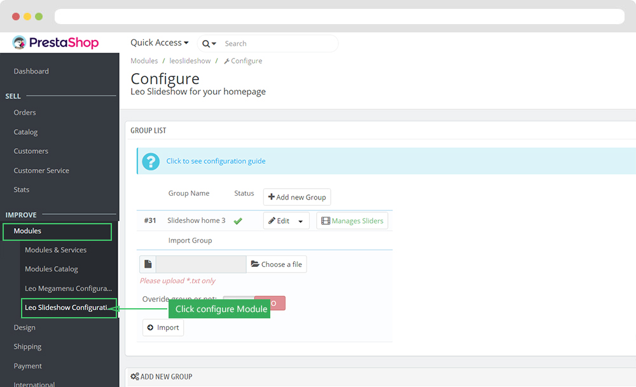Image resolution: width=636 pixels, height=387 pixels.
Task: Click the Import Group label
Action: 190,240
